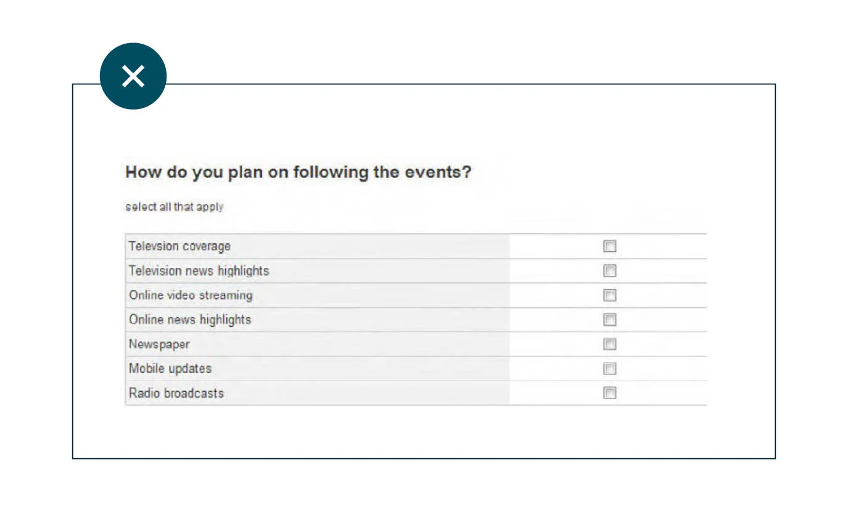Click the Online news highlights label
Image resolution: width=848 pixels, height=513 pixels.
(190, 320)
